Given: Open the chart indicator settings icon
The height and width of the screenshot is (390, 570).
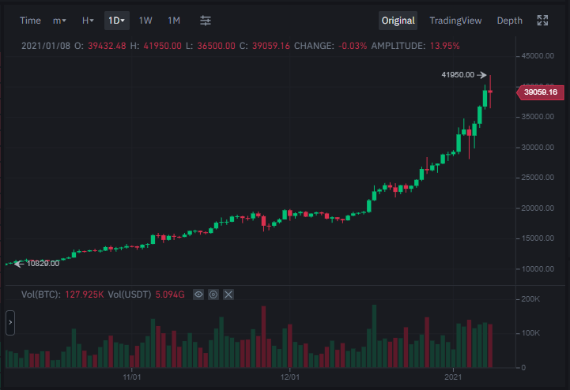Looking at the screenshot, I should pos(206,21).
